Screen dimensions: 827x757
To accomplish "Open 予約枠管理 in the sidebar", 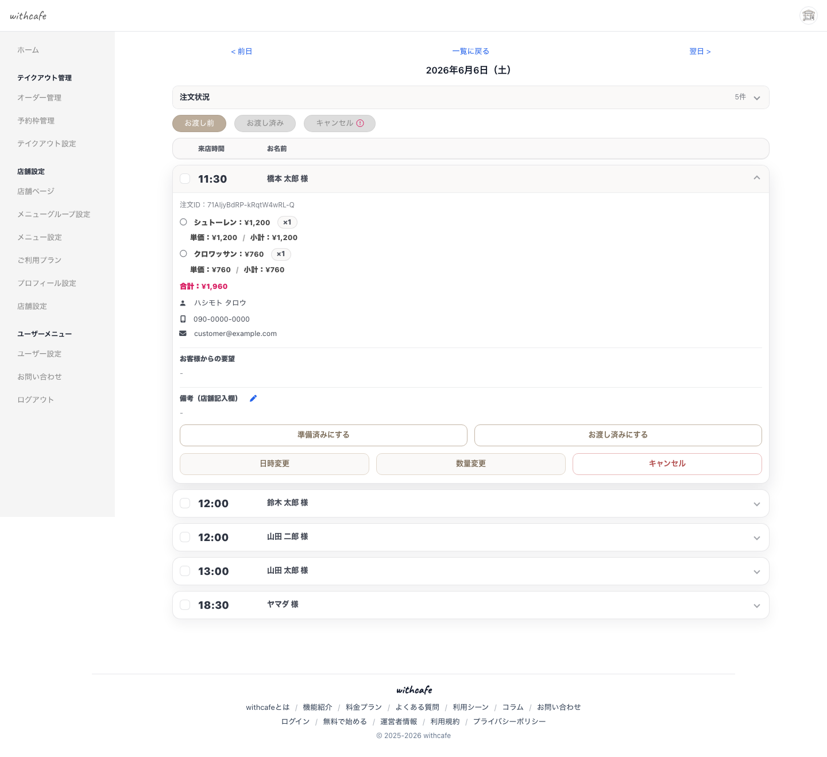I will tap(36, 121).
